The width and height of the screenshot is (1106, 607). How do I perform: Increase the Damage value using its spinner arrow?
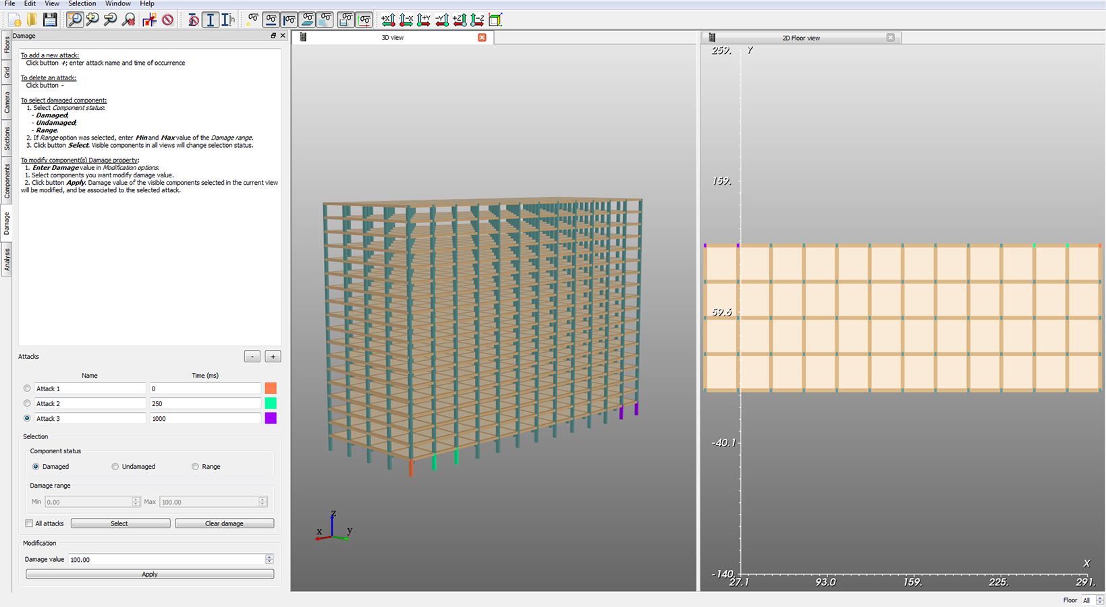point(269,557)
